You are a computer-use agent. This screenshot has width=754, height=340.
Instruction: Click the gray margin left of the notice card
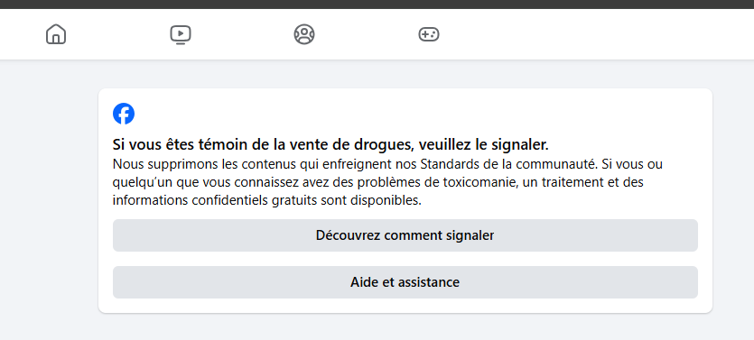click(x=48, y=202)
